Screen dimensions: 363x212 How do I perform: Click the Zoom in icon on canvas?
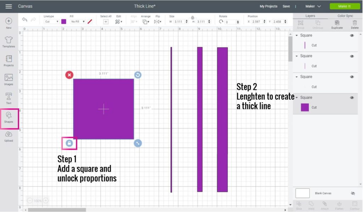pyautogui.click(x=46, y=200)
